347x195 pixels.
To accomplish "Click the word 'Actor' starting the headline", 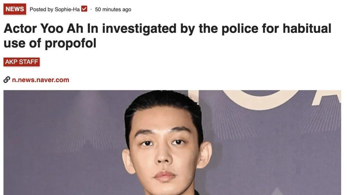I will tap(20, 29).
